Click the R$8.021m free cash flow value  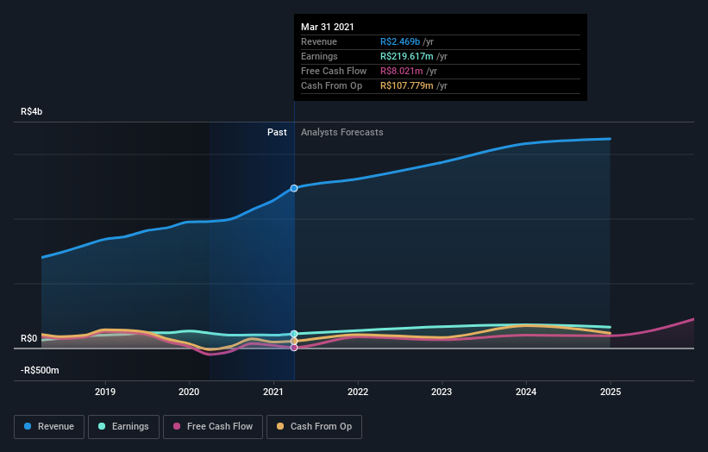pos(401,71)
